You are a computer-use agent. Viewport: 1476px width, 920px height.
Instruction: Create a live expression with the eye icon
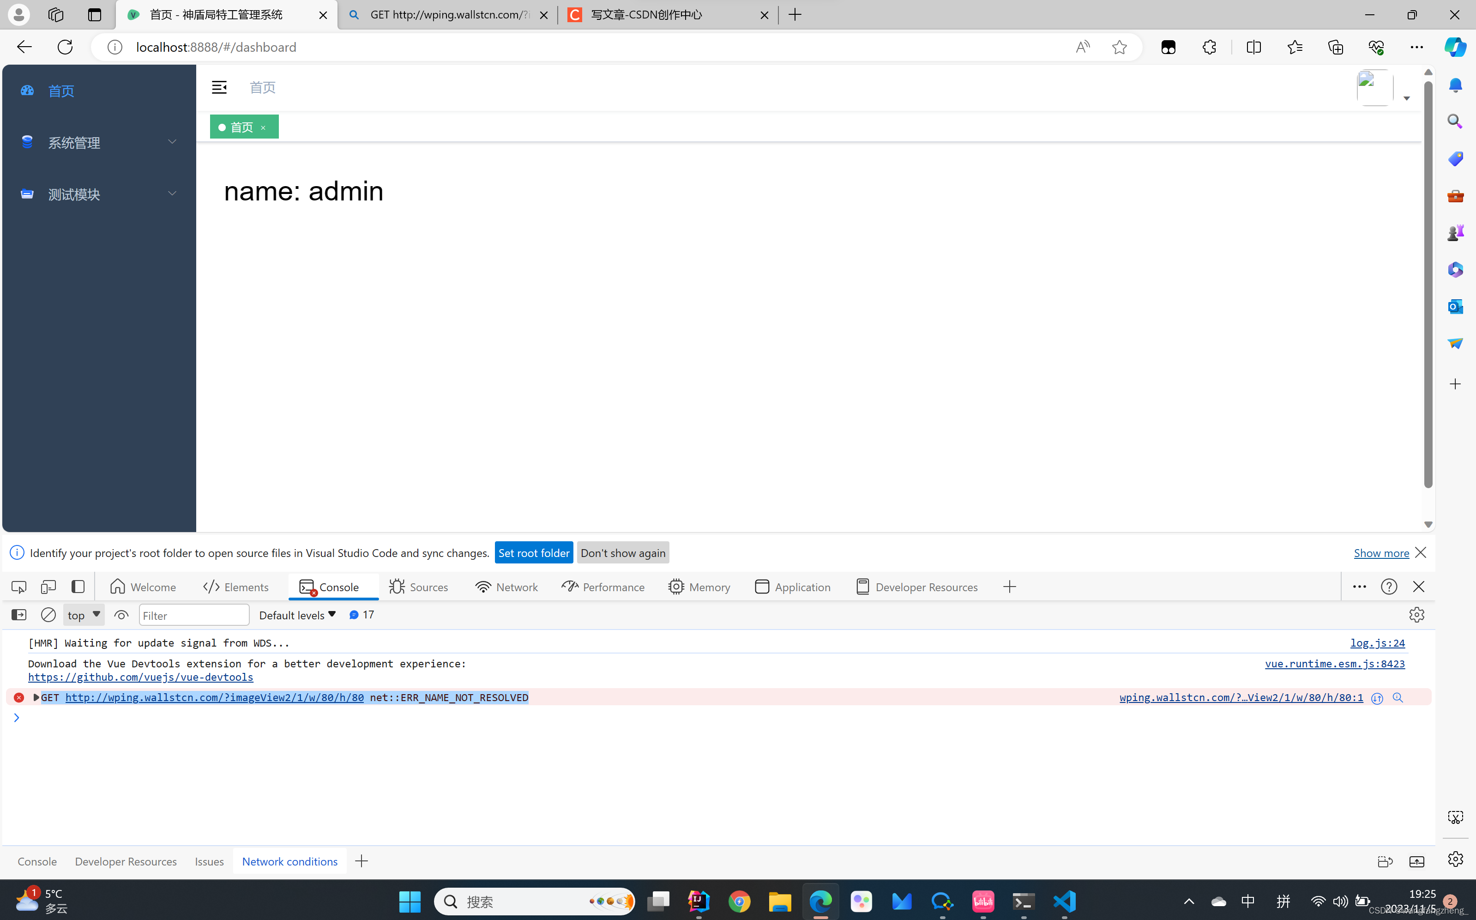[121, 615]
